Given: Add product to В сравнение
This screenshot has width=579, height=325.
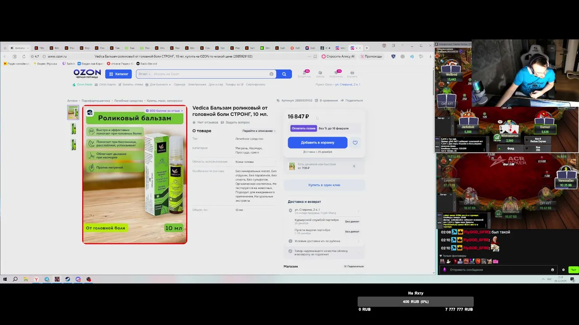Looking at the screenshot, I should 327,100.
